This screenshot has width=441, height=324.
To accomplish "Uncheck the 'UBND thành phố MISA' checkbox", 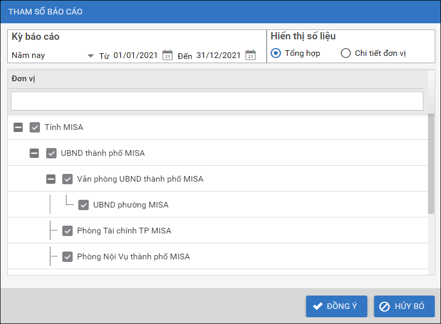I will [x=51, y=153].
